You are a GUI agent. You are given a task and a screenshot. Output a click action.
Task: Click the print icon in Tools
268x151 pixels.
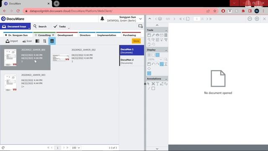click(x=157, y=35)
